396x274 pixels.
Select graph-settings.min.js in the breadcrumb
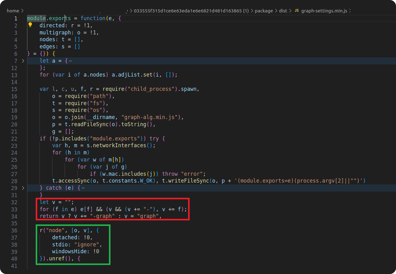324,11
